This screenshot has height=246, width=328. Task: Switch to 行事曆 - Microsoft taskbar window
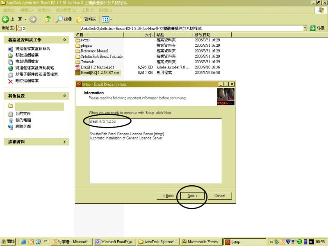pyautogui.click(x=72, y=242)
